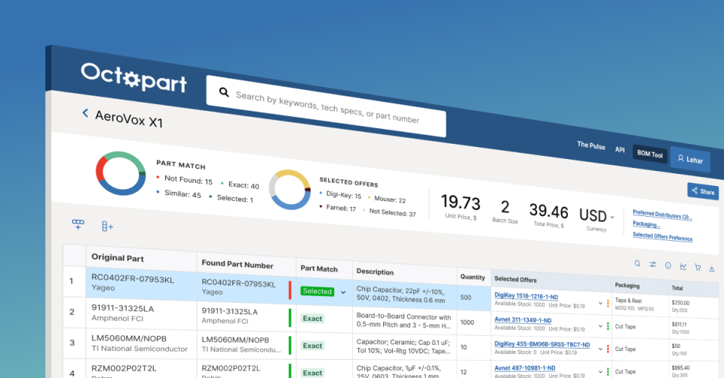Viewport: 724px width, 378px height.
Task: Click the Share button
Action: coord(702,191)
